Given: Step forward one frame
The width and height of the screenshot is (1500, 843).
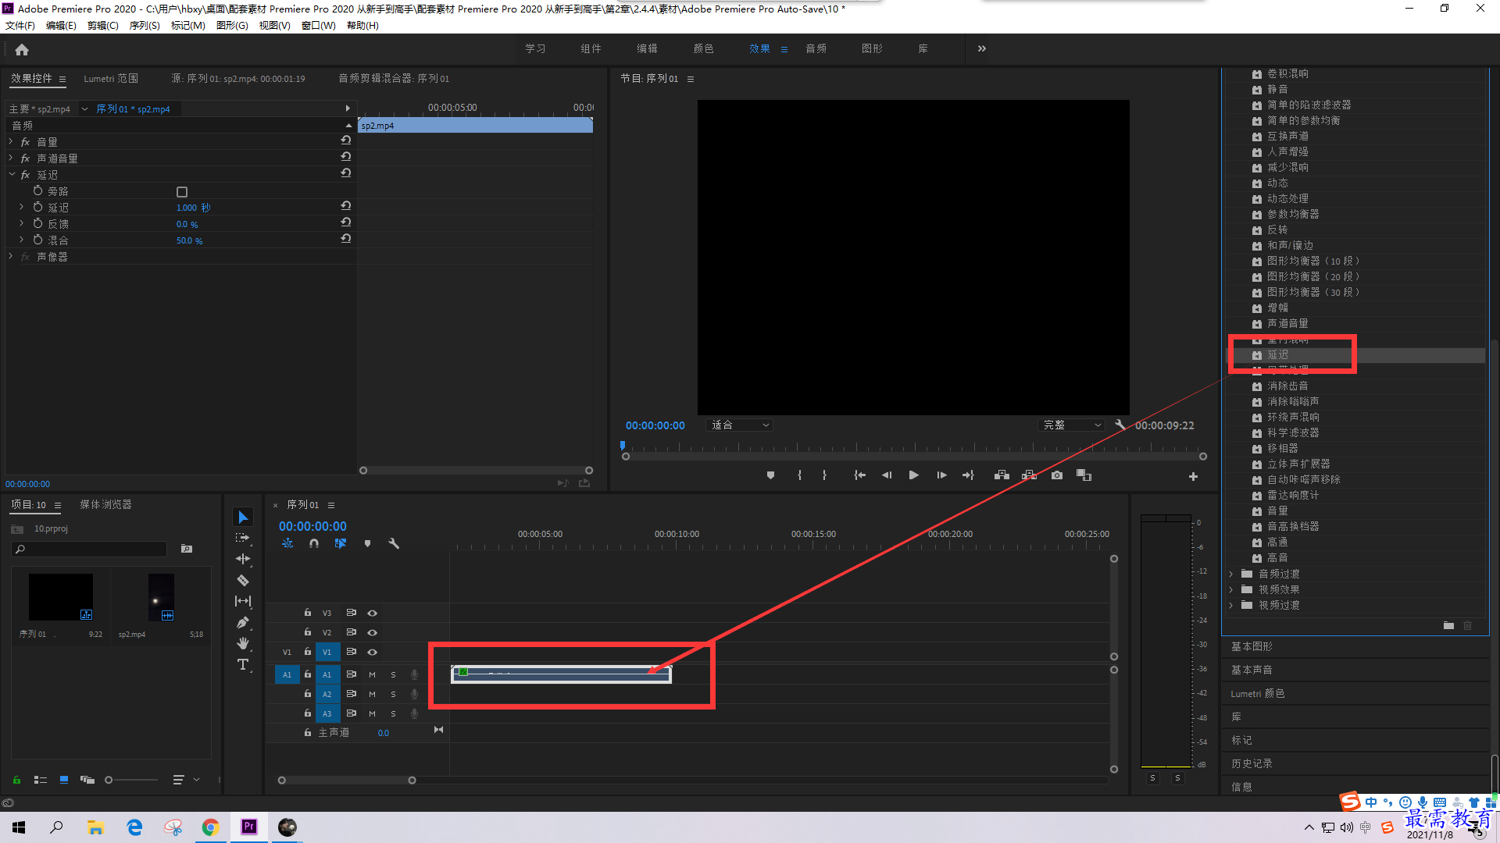Looking at the screenshot, I should pyautogui.click(x=941, y=475).
